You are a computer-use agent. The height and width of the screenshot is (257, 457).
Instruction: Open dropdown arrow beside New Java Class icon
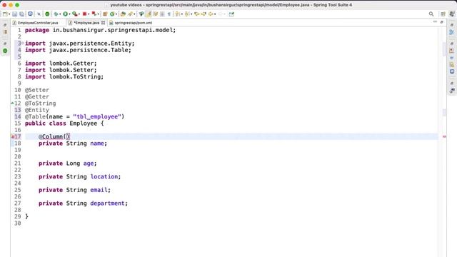(116, 14)
